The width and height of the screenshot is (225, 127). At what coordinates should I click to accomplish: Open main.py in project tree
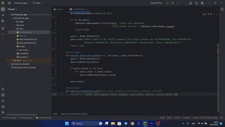click(22, 36)
